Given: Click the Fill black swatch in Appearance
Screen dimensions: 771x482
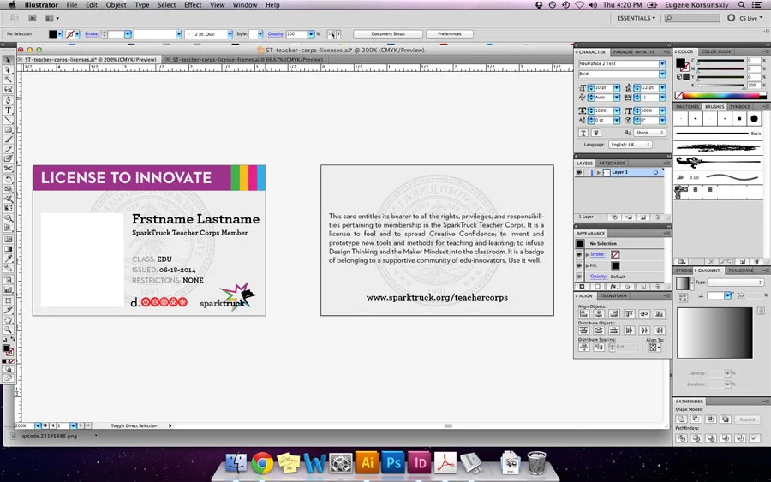Looking at the screenshot, I should [615, 265].
